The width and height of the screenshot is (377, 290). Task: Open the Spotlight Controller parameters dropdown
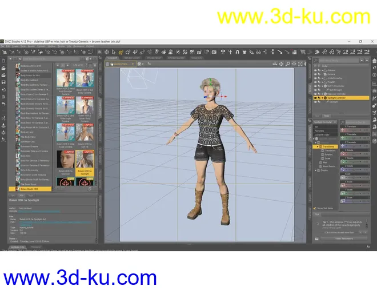pos(326,122)
